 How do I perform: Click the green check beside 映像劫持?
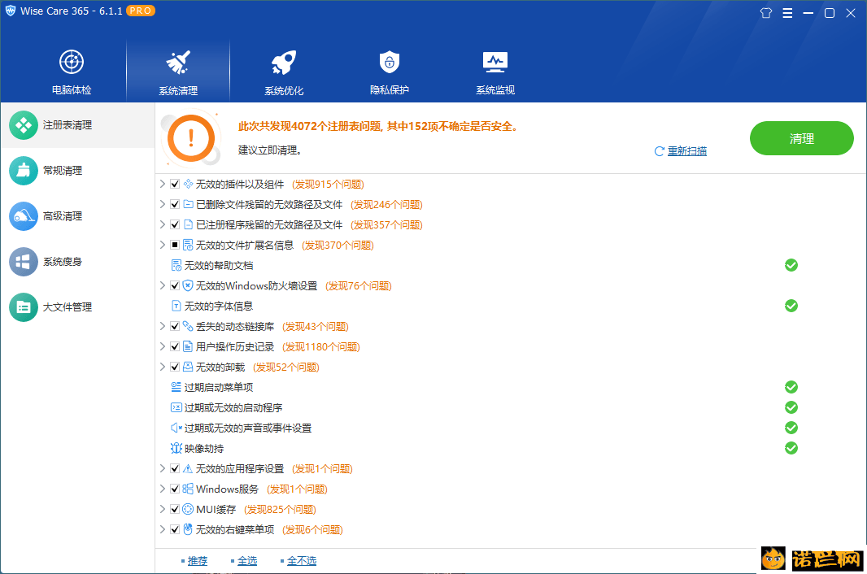[791, 448]
